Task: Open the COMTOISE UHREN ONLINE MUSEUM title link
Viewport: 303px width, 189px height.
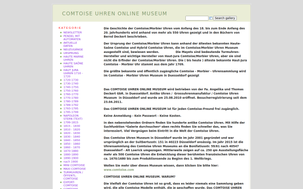Action: coord(115,14)
